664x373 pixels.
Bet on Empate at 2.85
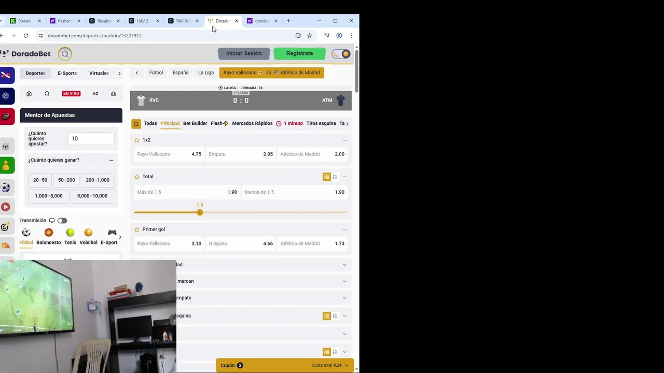point(240,154)
